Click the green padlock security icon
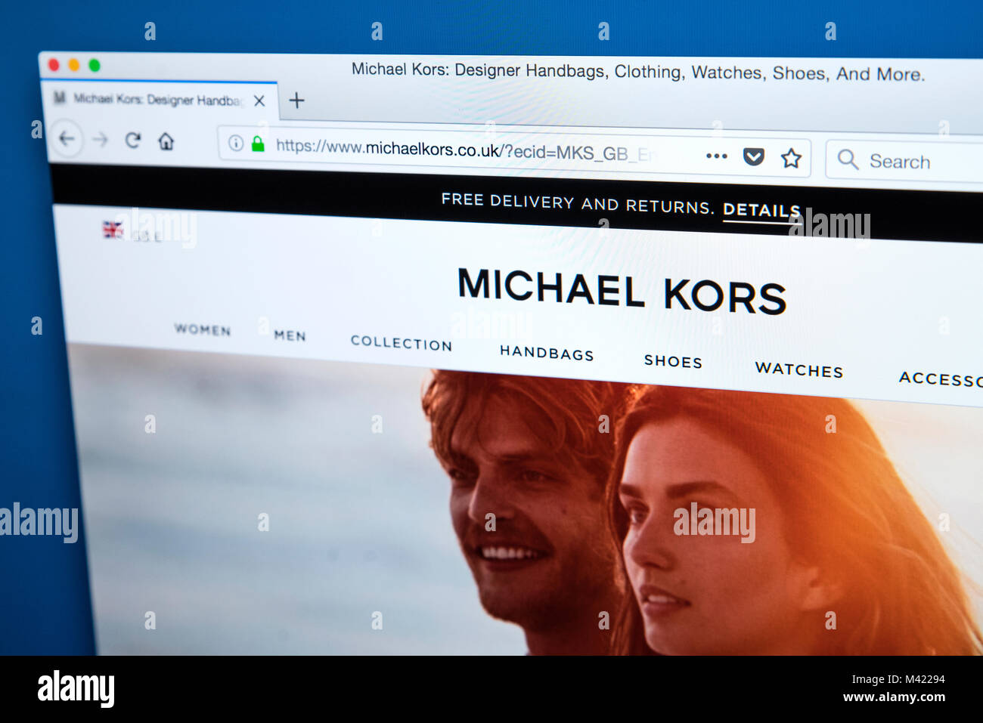The height and width of the screenshot is (723, 983). click(x=258, y=144)
